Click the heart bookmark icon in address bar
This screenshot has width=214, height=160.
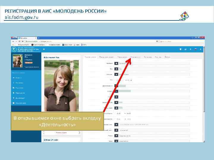pyautogui.click(x=157, y=41)
